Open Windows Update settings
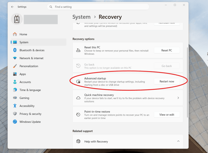Image resolution: width=208 pixels, height=153 pixels. (x=38, y=122)
